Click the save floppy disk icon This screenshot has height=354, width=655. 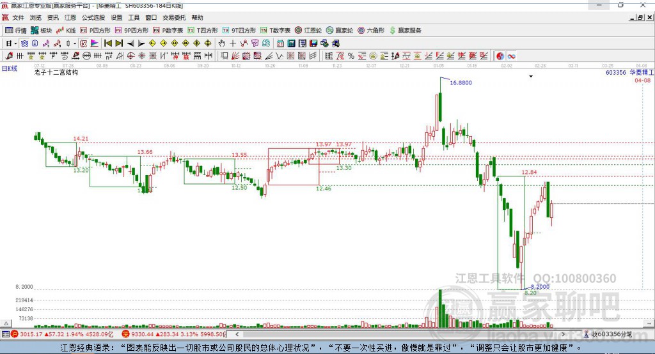click(x=313, y=43)
